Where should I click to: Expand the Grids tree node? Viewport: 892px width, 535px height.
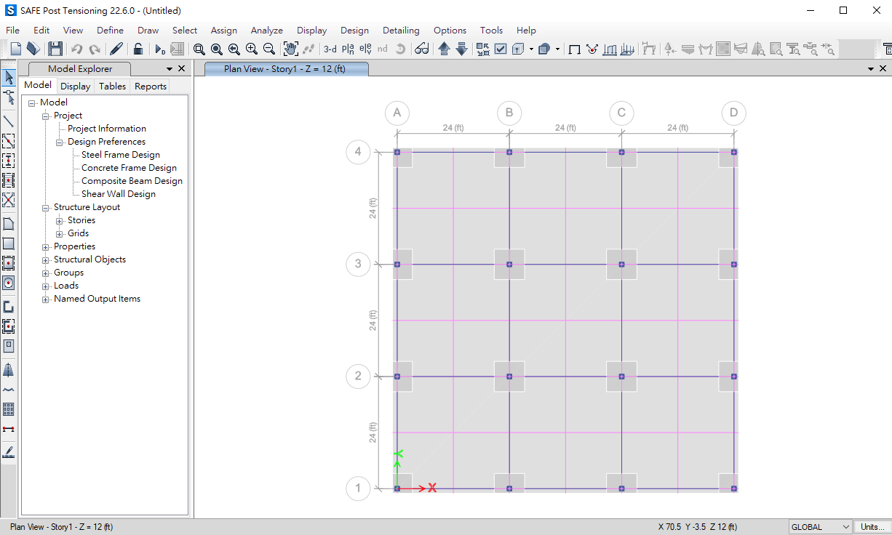coord(60,234)
